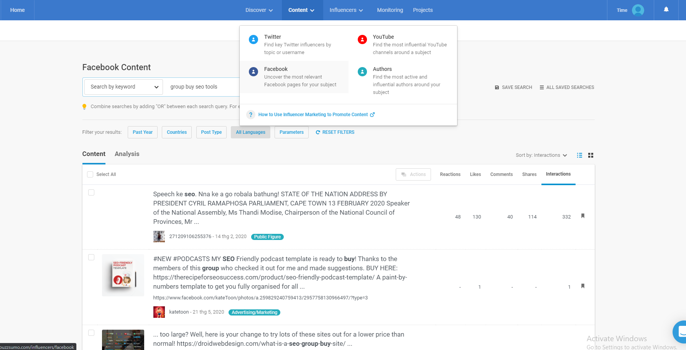Click the All Saved Searches list icon
The image size is (686, 350).
pos(542,87)
